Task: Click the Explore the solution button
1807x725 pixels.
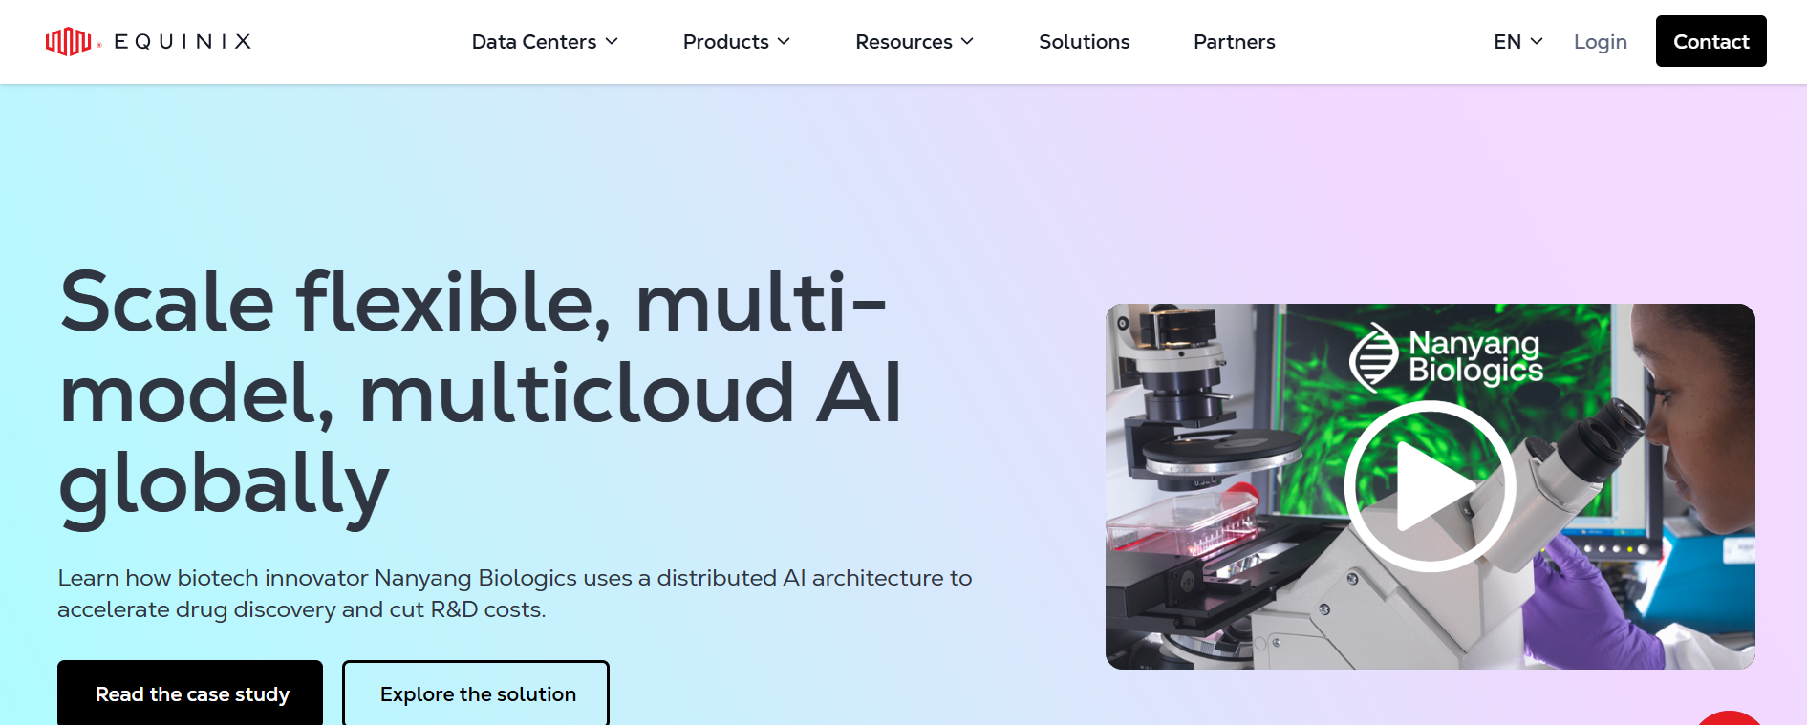Action: click(x=477, y=693)
